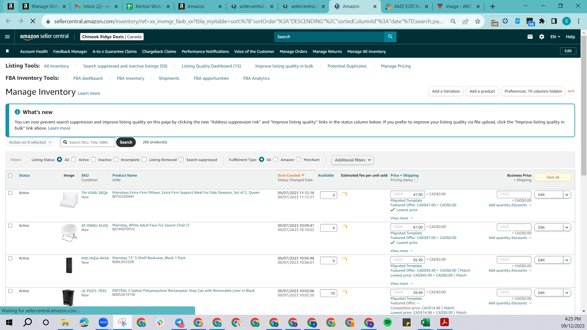
Task: Click the Save all button
Action: 553,177
